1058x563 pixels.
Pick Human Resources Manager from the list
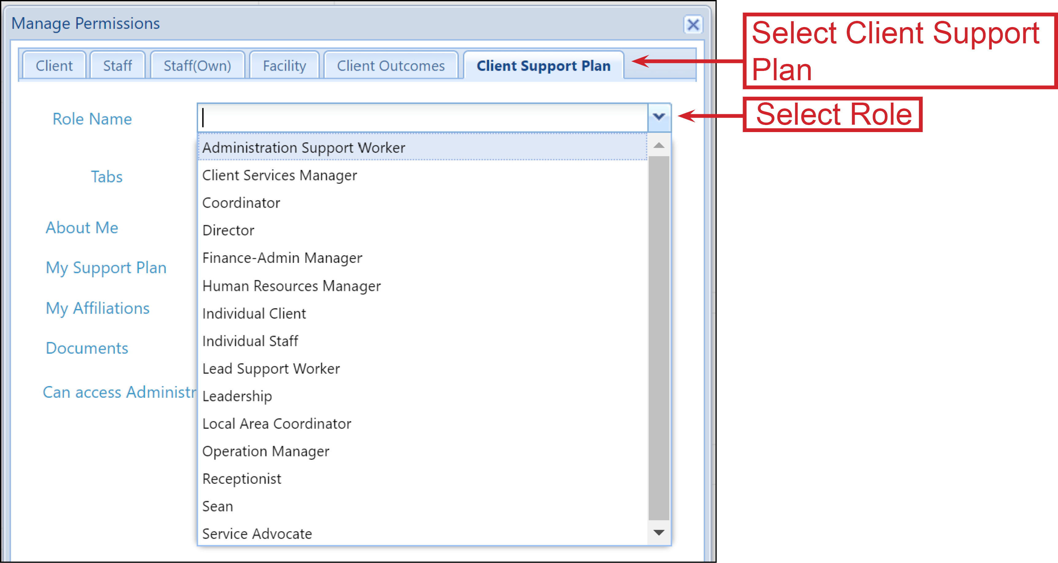[292, 286]
